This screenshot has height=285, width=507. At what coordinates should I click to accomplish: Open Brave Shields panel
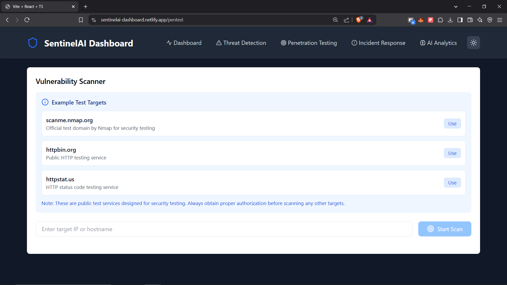pyautogui.click(x=359, y=20)
